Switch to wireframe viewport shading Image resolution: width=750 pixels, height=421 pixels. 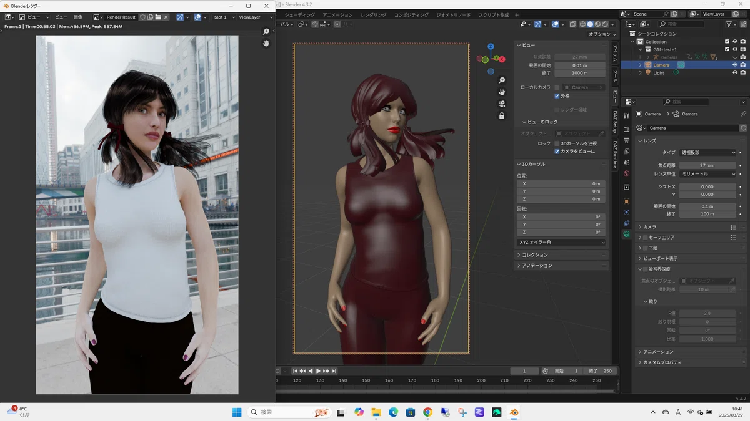(582, 24)
